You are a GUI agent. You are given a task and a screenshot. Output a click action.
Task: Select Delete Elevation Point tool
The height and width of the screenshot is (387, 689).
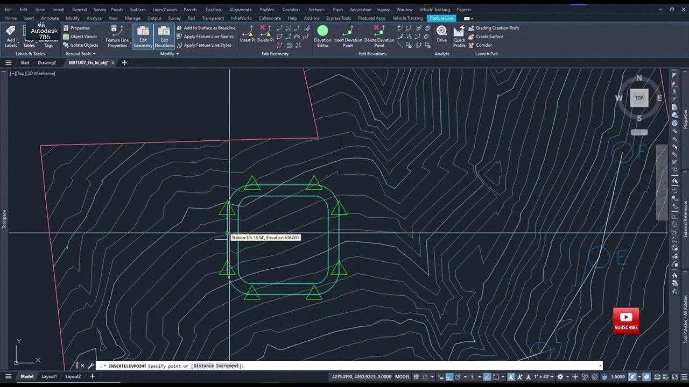pos(379,37)
